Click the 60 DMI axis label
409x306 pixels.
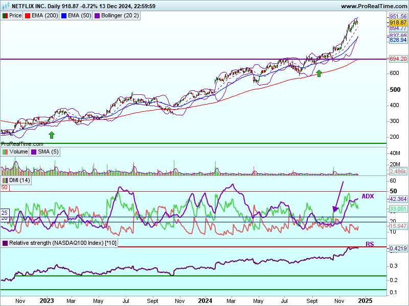pyautogui.click(x=393, y=181)
